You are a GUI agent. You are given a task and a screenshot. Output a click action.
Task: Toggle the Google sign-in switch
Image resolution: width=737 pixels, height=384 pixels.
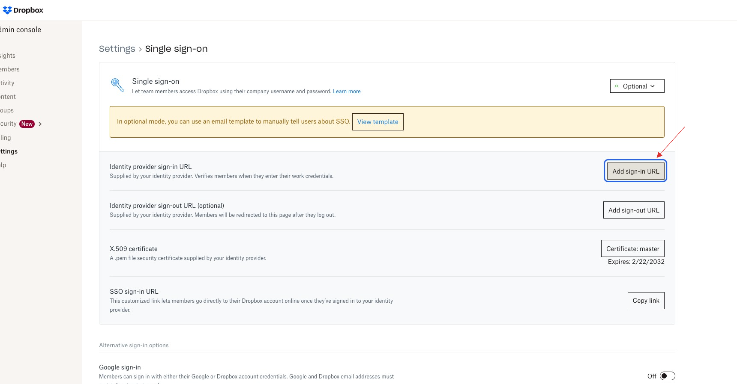click(x=667, y=376)
